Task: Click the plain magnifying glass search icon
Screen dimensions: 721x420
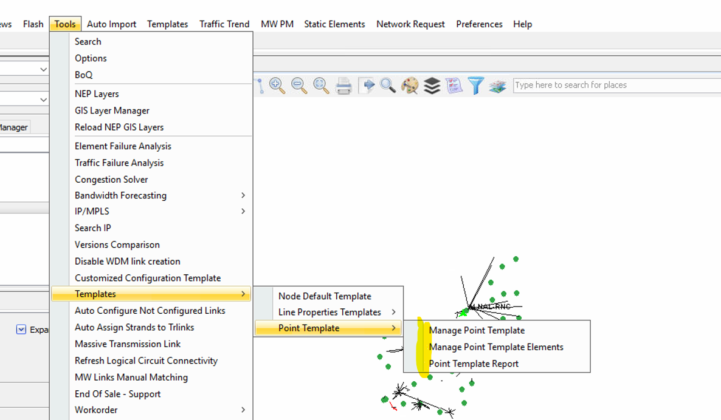Action: 388,86
